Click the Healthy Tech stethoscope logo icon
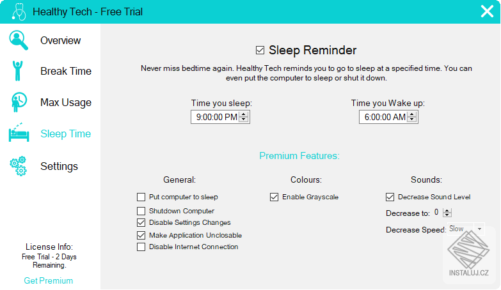This screenshot has height=290, width=501. click(x=19, y=11)
